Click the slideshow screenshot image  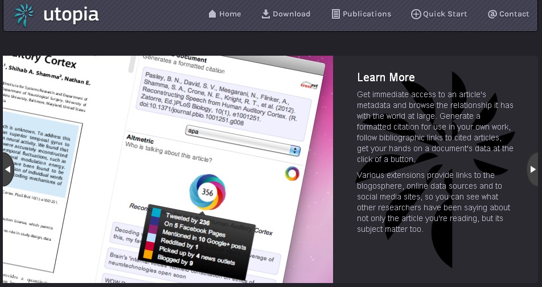pos(168,169)
